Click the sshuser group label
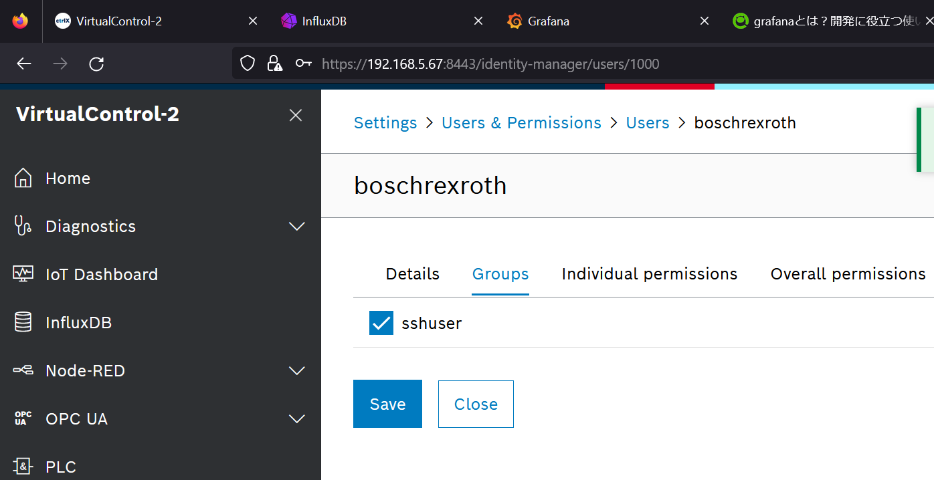 [x=432, y=324]
